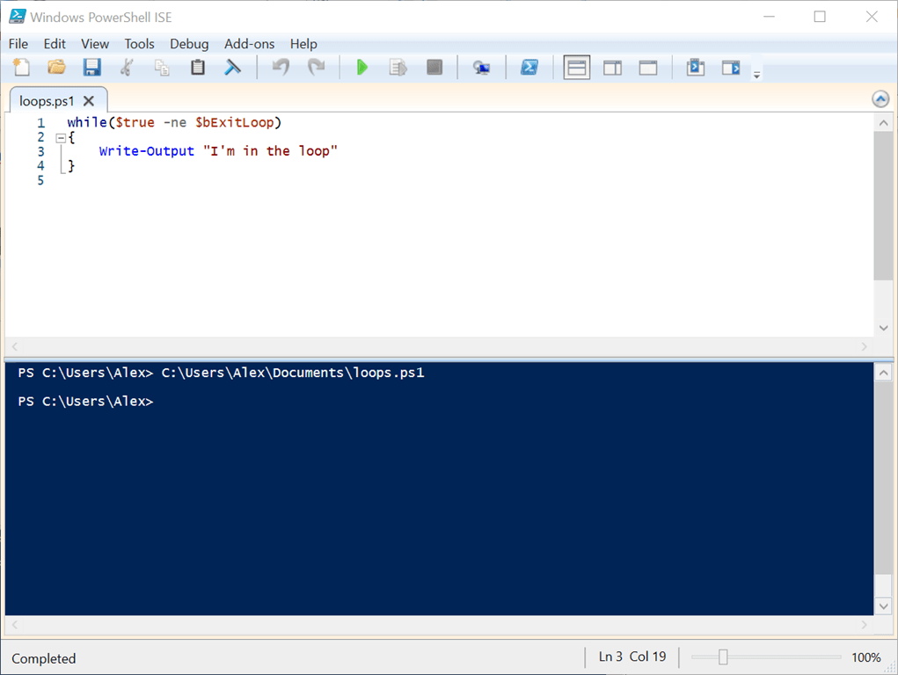Click the loops.ps1 path in console
898x675 pixels.
pos(293,373)
